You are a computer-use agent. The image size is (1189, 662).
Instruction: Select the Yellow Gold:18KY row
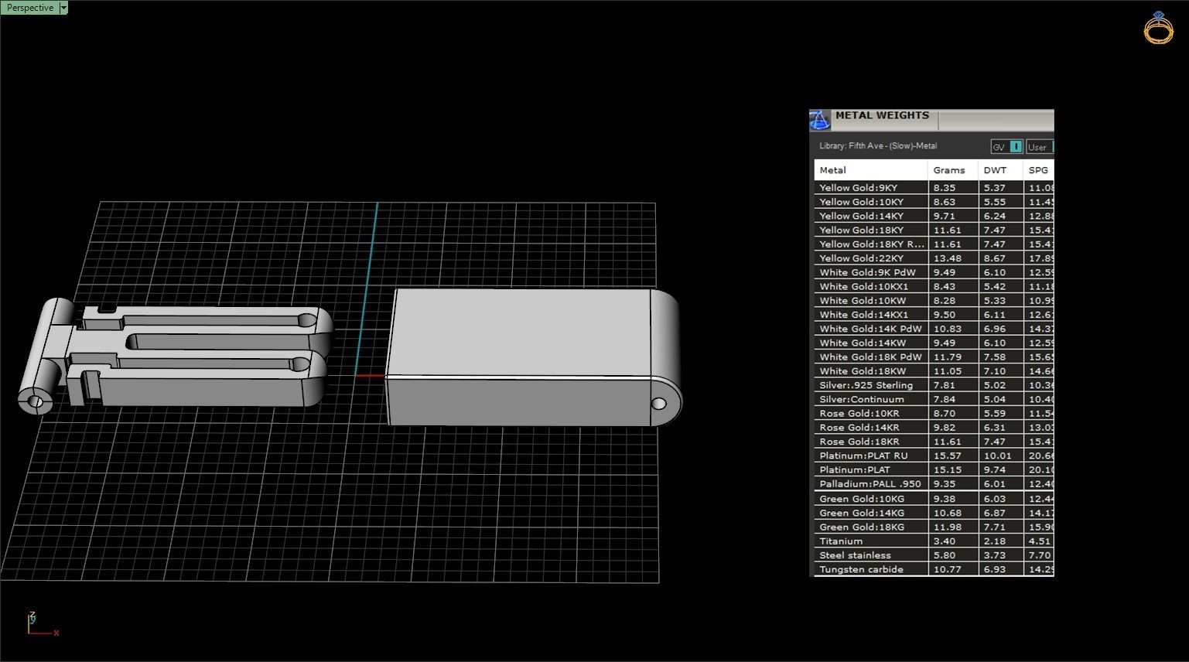(x=934, y=230)
